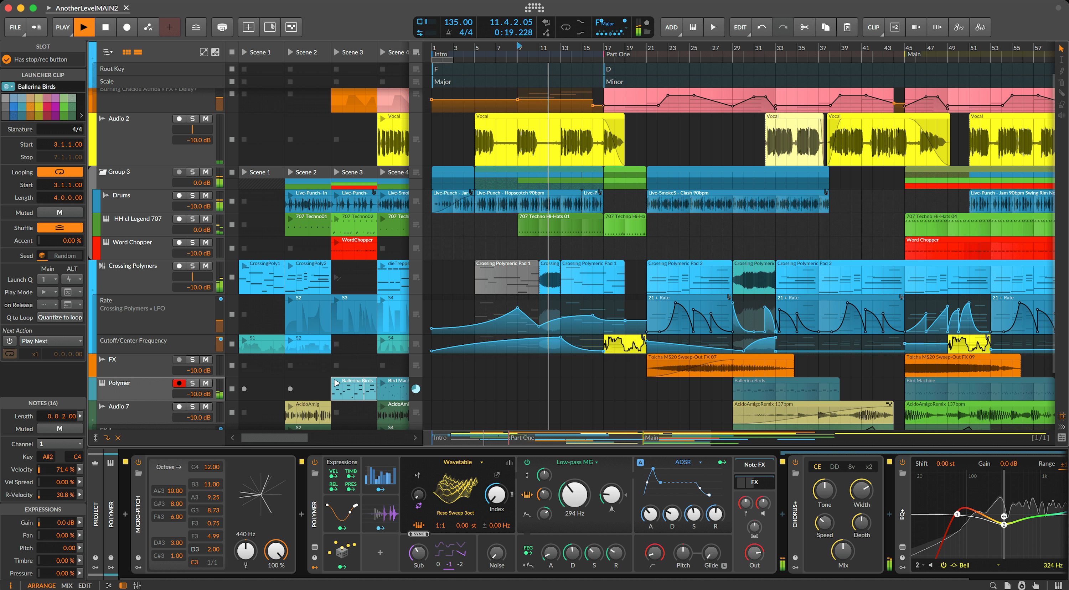Click the scissors cut icon
Image resolution: width=1069 pixels, height=590 pixels.
click(804, 27)
